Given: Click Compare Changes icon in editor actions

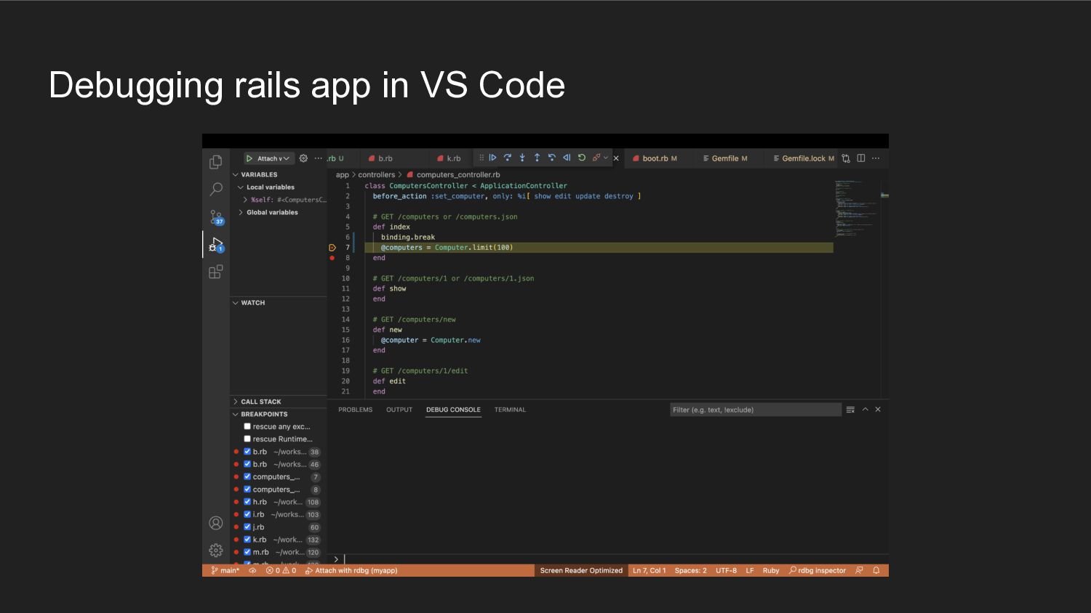Looking at the screenshot, I should 846,158.
